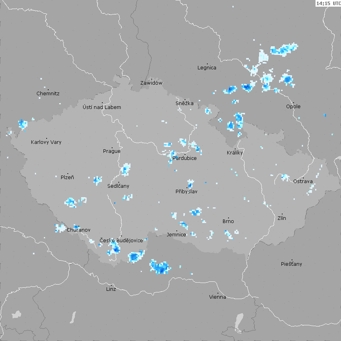341x341 pixels.
Task: Click the Jemnice town label
Action: pos(176,235)
